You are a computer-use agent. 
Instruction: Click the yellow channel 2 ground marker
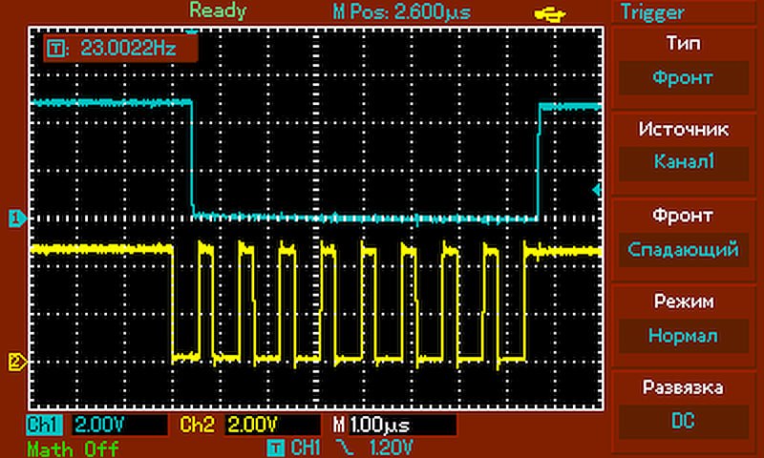15,361
